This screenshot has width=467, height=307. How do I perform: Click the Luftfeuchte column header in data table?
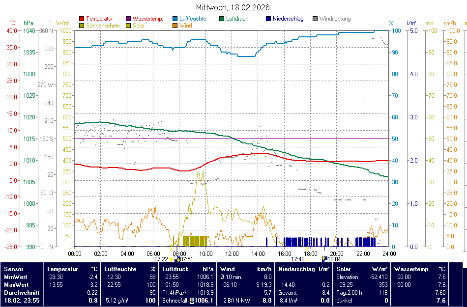click(x=120, y=269)
